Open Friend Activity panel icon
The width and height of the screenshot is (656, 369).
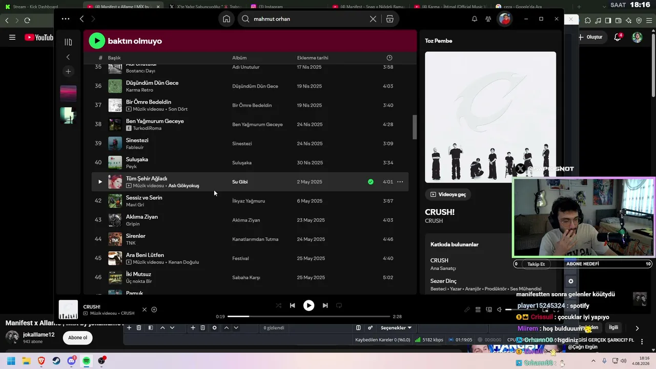488,19
